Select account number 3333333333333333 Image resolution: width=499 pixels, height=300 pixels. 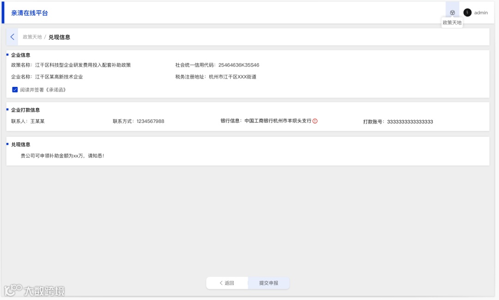pyautogui.click(x=410, y=122)
